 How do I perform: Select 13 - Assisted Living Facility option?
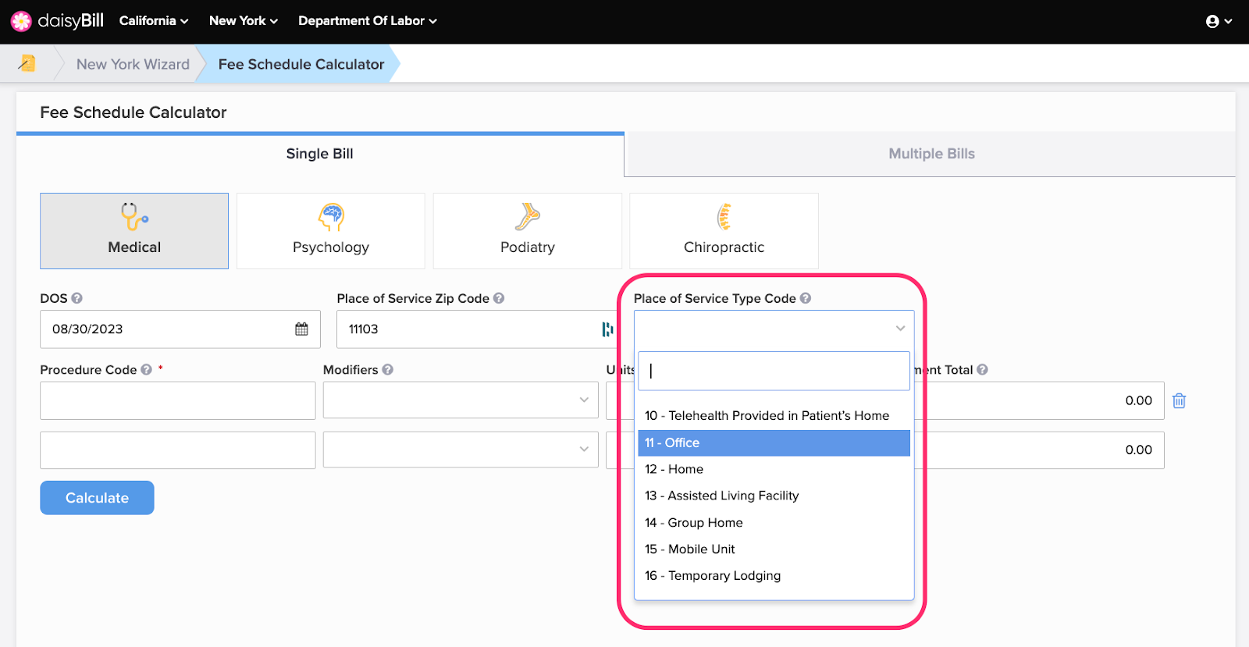tap(774, 496)
